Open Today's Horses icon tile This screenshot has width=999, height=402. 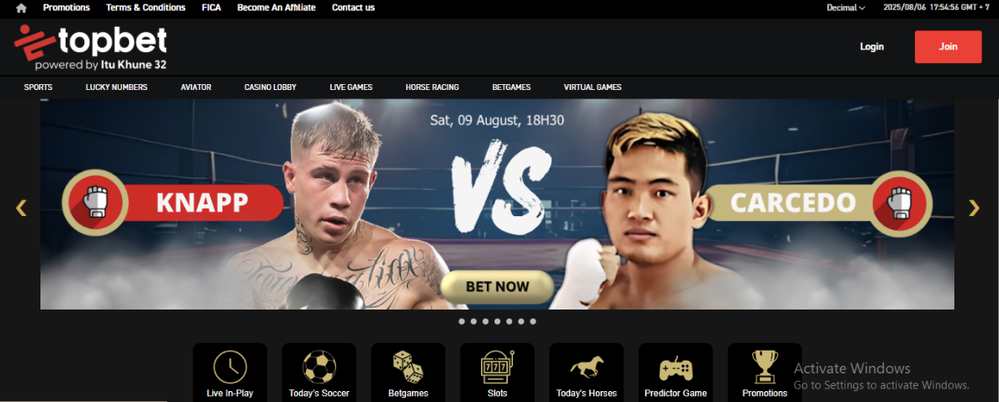587,373
